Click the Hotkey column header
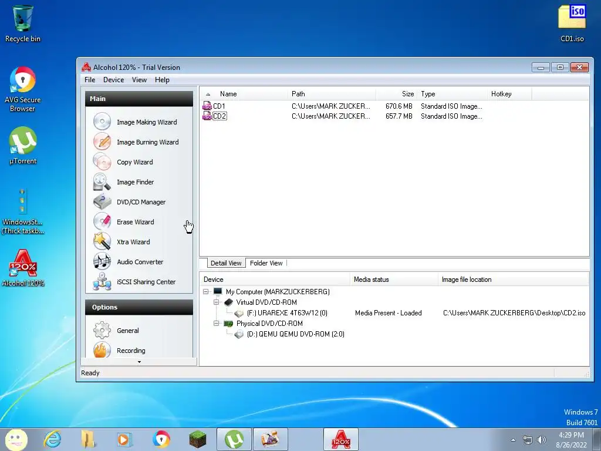The image size is (601, 451). click(x=509, y=94)
